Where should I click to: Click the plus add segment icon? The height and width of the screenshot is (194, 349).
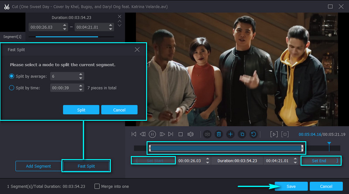pos(230,134)
